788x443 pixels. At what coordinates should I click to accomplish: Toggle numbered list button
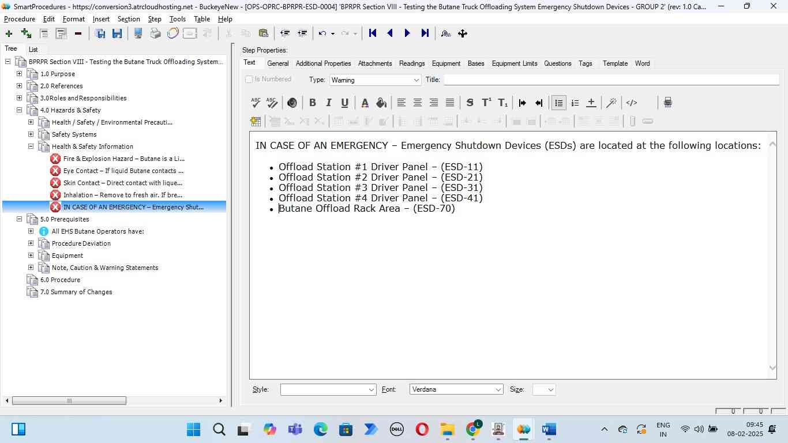(x=575, y=103)
